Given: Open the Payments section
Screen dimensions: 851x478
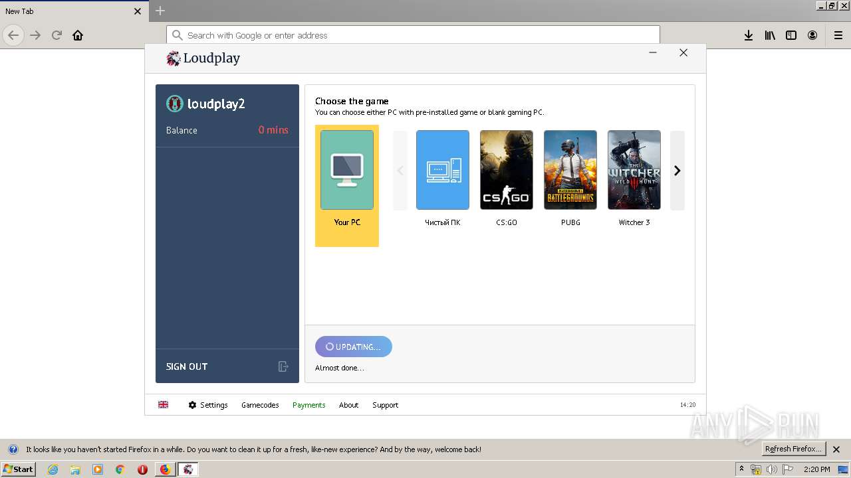Looking at the screenshot, I should click(x=309, y=405).
